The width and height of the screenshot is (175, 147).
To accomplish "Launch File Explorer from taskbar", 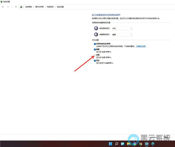I will (129, 144).
